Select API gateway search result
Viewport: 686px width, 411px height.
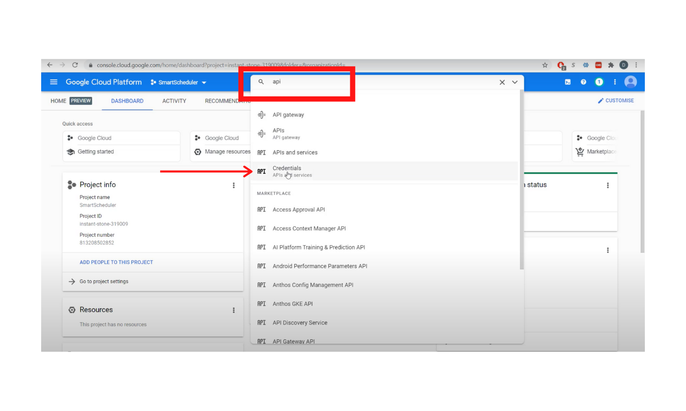(x=384, y=115)
